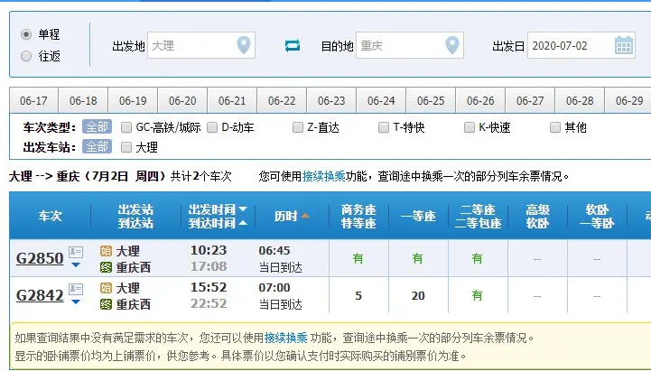Image resolution: width=651 pixels, height=371 pixels.
Task: Check the K-快速 train type box
Action: (x=470, y=127)
